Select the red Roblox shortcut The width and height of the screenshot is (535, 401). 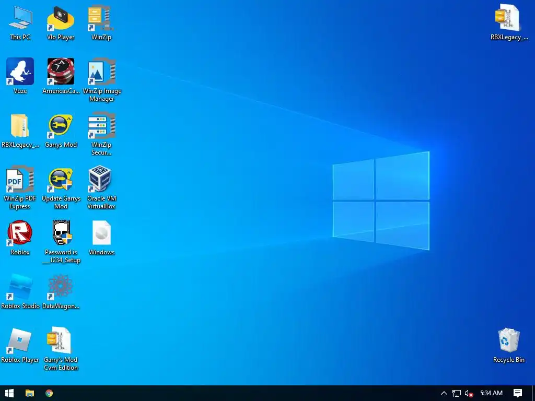pos(20,238)
